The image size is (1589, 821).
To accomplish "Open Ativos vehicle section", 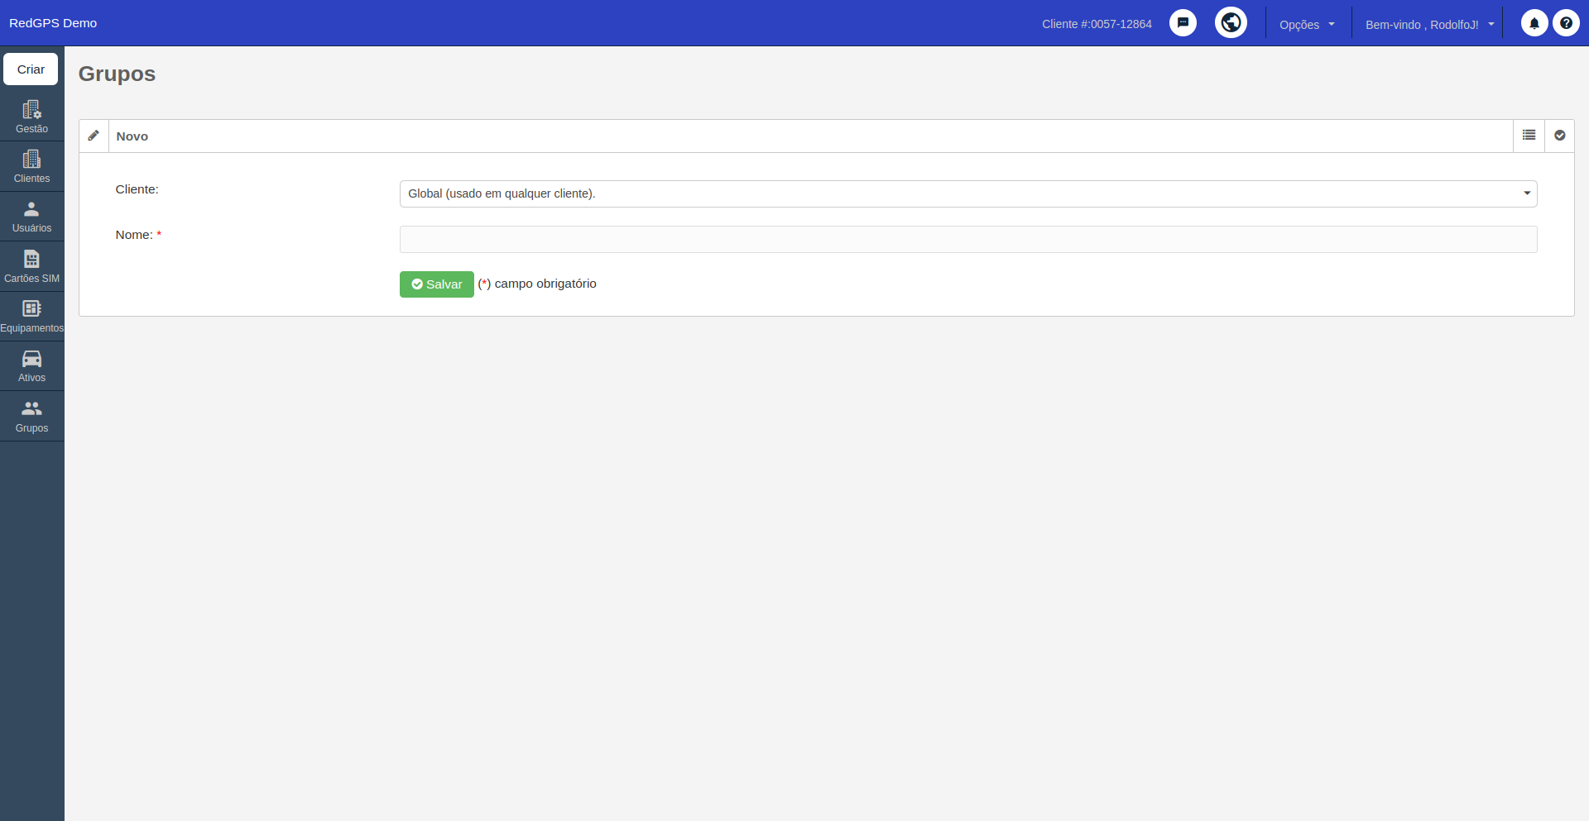I will pyautogui.click(x=31, y=366).
